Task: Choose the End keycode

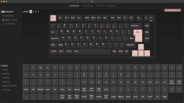Action: [70, 89]
